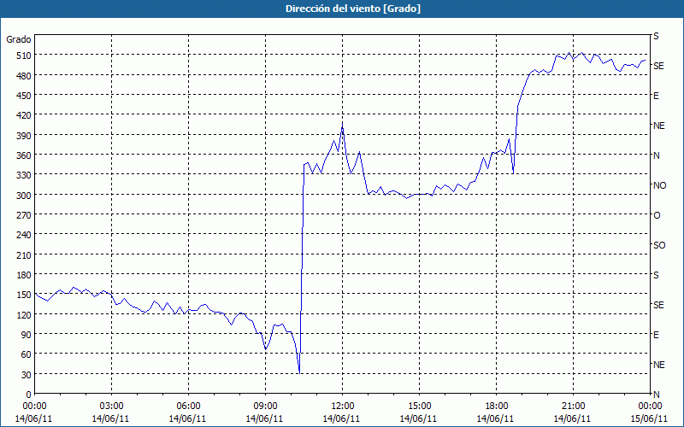Click the 90 y-axis value
Screen dimensions: 684x427
(x=27, y=335)
